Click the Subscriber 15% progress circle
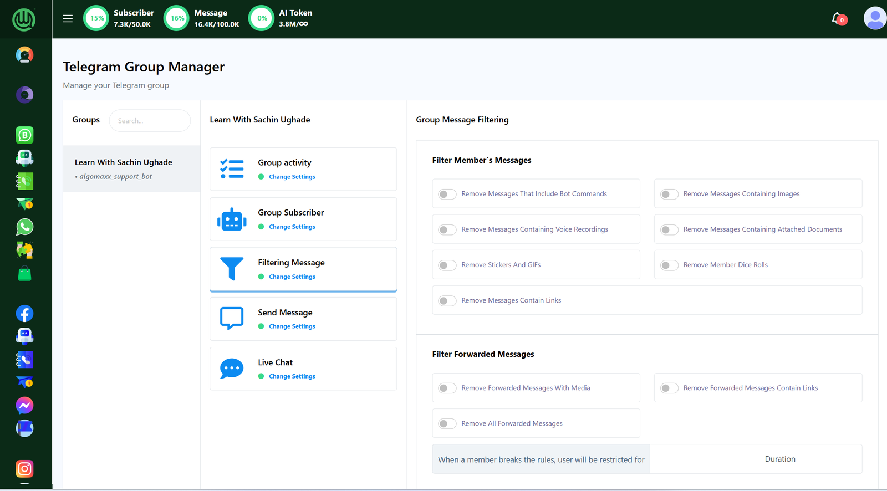 click(96, 18)
